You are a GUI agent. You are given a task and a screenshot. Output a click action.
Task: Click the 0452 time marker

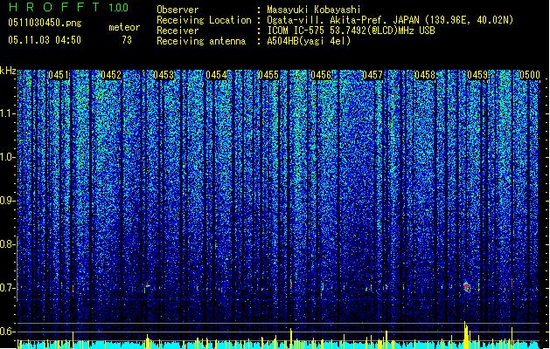point(111,75)
